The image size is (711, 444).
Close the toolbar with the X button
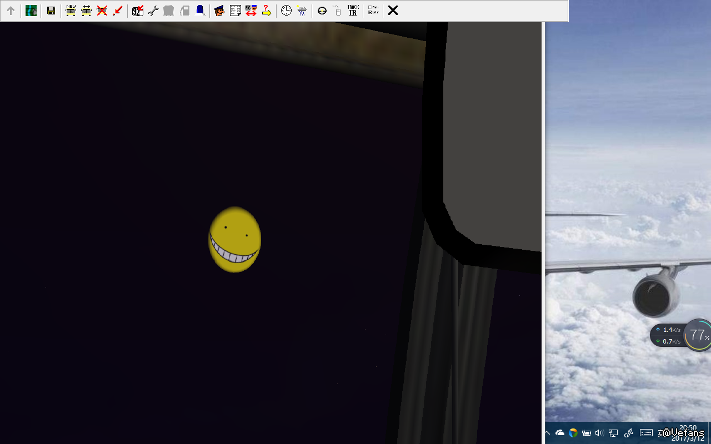(393, 11)
